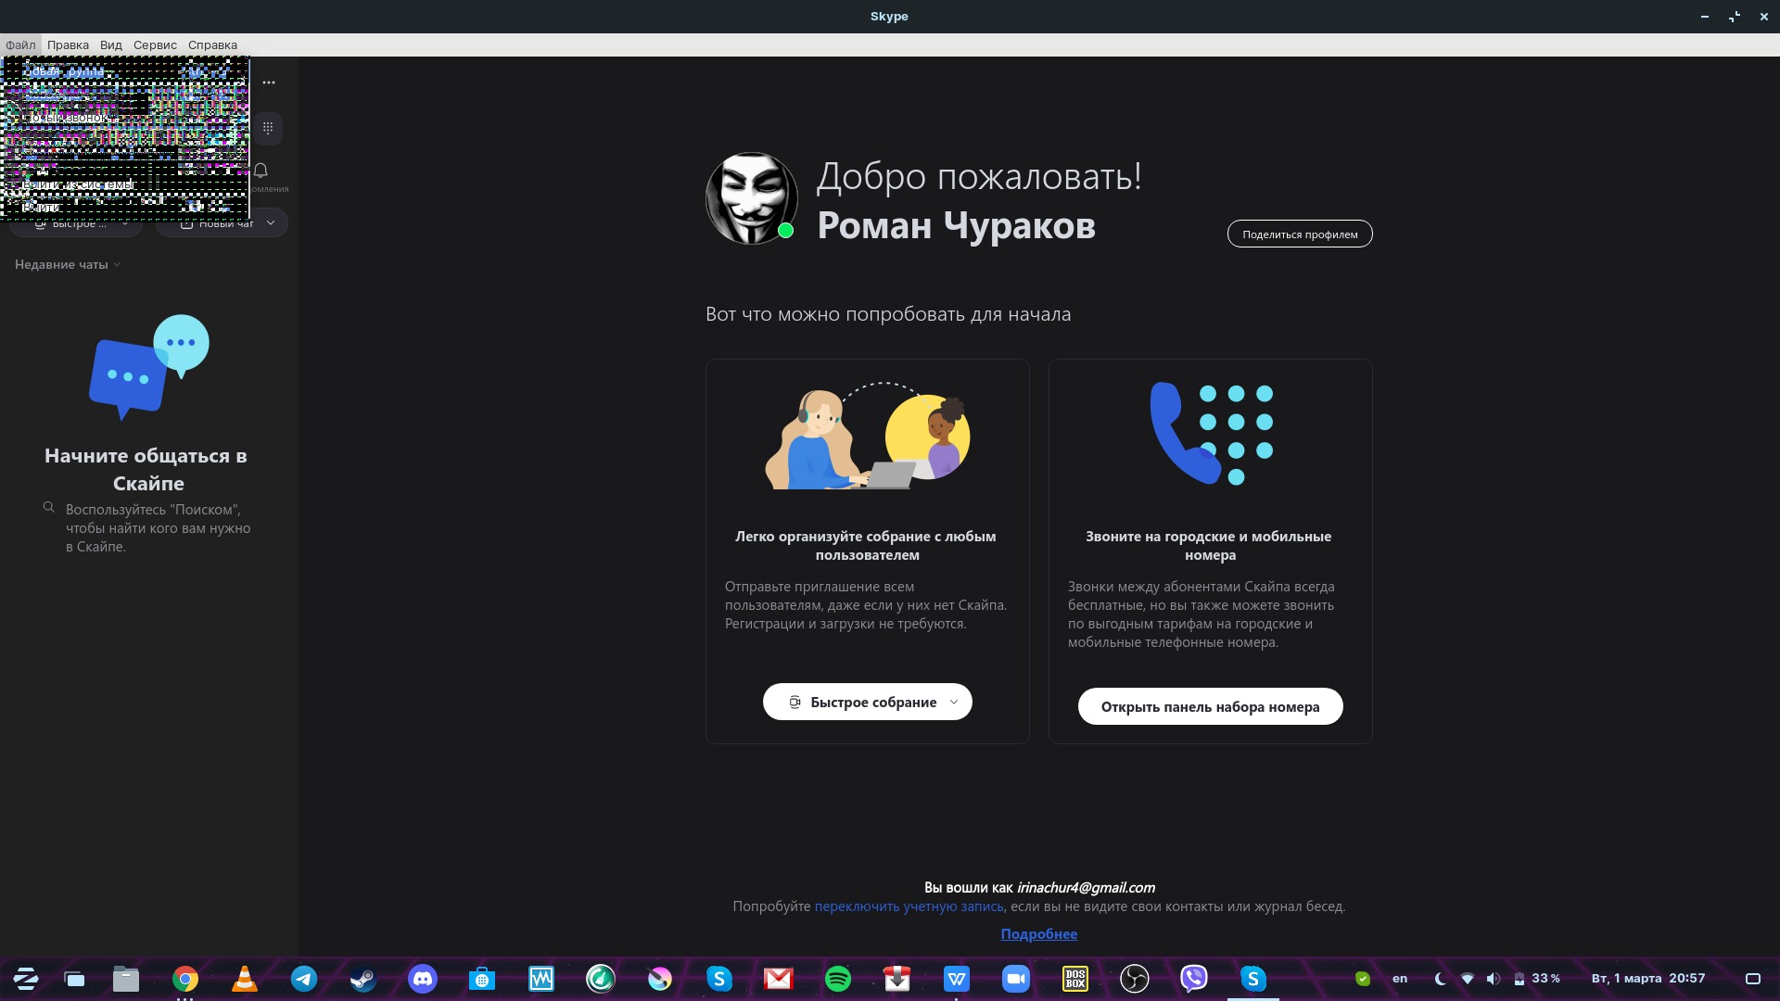Viewport: 1780px width, 1001px height.
Task: Open Telegram from taskbar
Action: point(304,979)
